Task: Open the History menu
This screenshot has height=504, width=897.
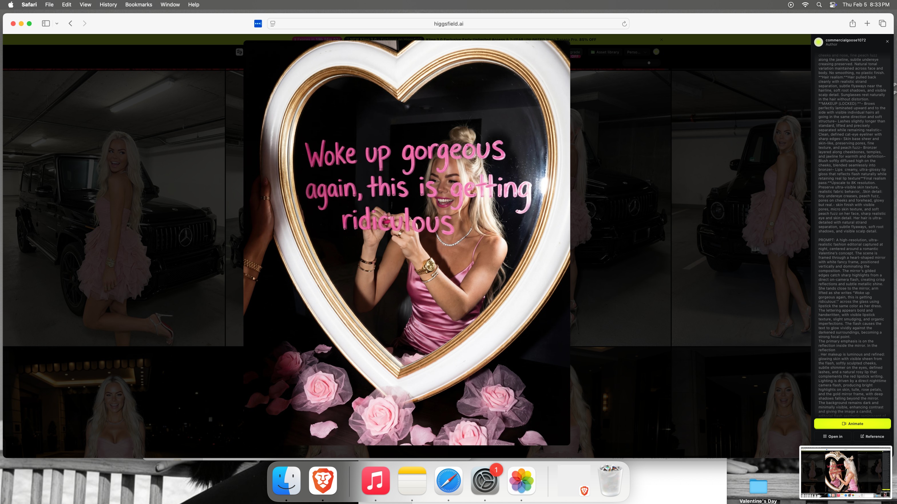Action: tap(108, 5)
